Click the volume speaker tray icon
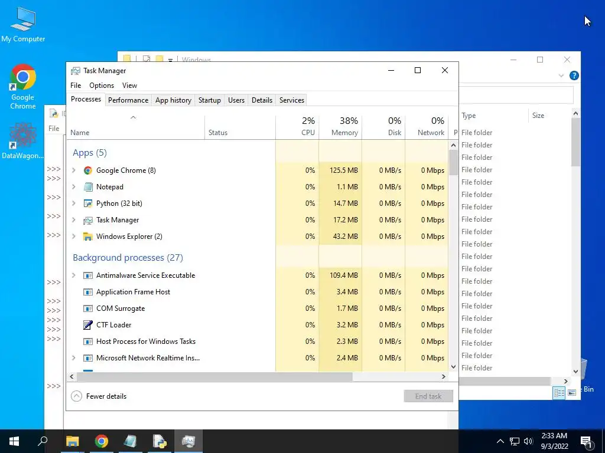 click(528, 441)
